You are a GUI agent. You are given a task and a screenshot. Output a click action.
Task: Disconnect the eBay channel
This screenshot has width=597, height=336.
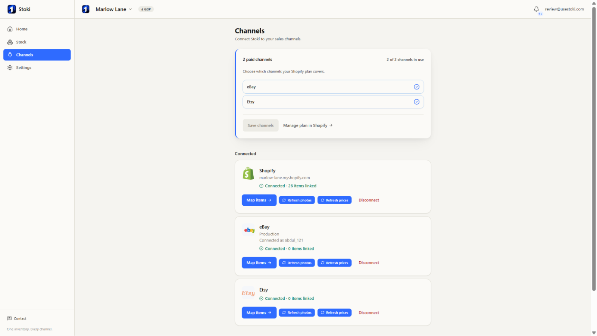pyautogui.click(x=369, y=263)
